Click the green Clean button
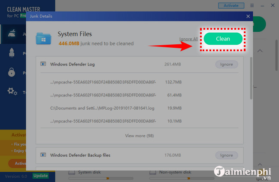Viewport: 279px width, 182px height. pos(223,39)
